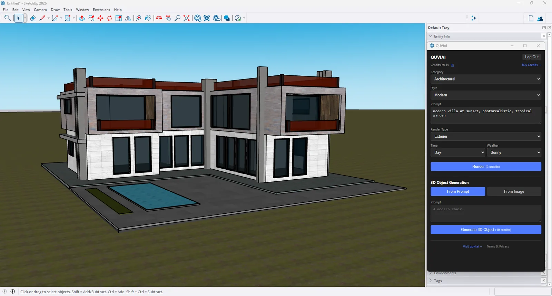Select the Paint Bucket tool
Viewport: 552px width, 296px height.
[148, 18]
